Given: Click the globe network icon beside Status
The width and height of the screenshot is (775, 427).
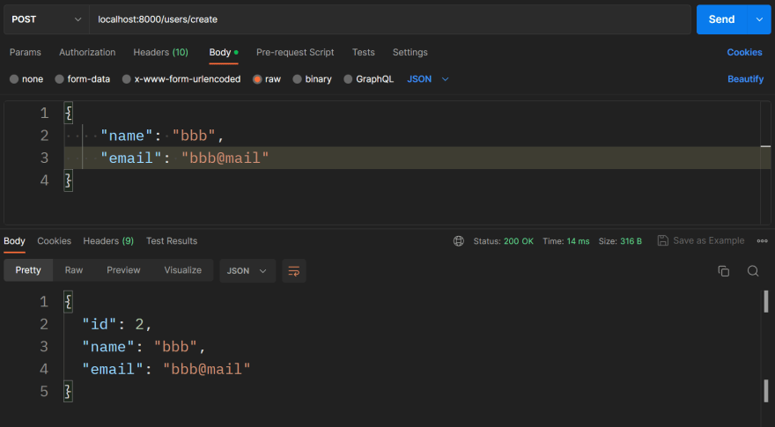Looking at the screenshot, I should [x=459, y=241].
